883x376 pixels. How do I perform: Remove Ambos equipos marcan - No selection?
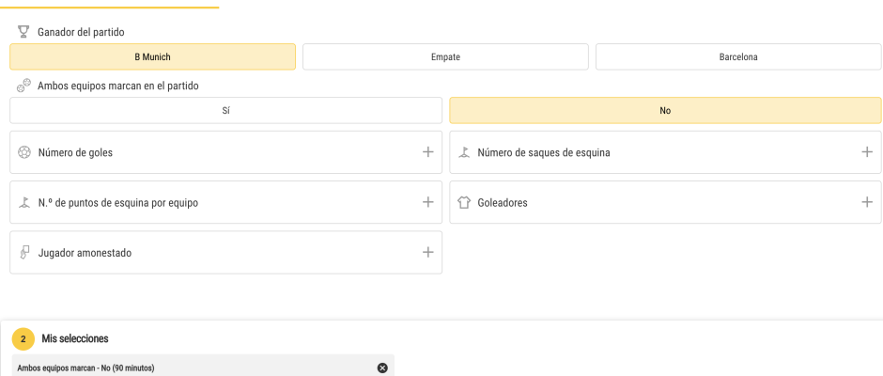click(382, 368)
